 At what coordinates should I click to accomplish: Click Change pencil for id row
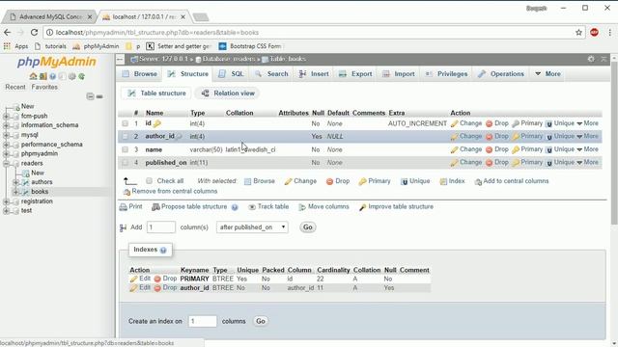click(466, 123)
